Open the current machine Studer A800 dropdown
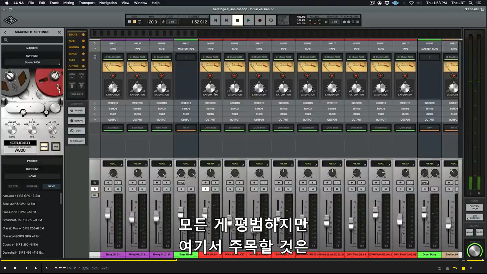Screen dimensions: 487x274 coord(32,62)
